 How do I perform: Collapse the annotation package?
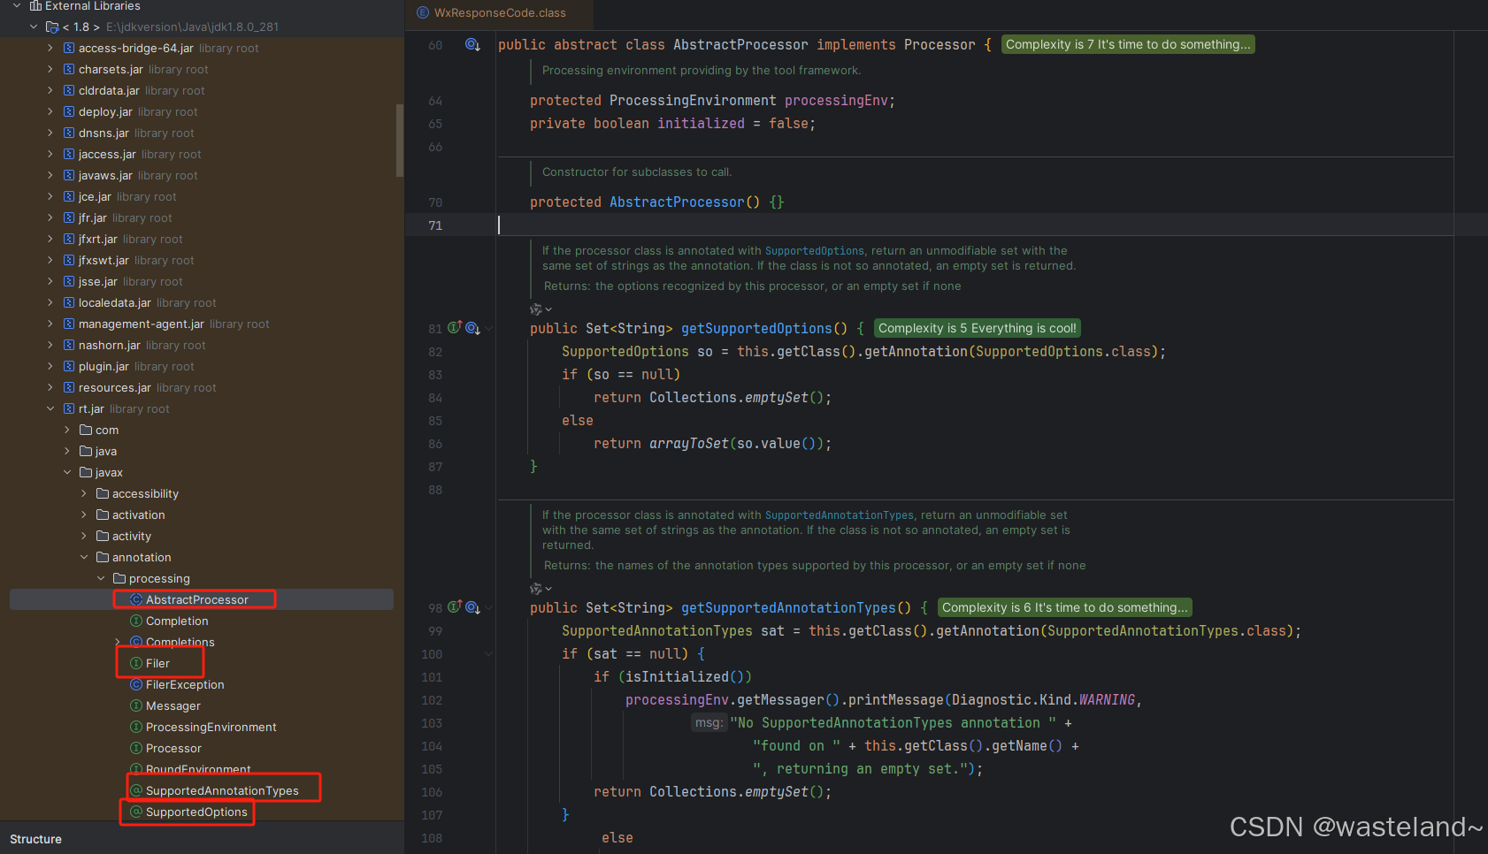[x=84, y=558]
